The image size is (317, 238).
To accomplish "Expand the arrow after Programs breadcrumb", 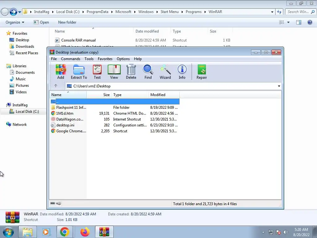I will [205, 12].
